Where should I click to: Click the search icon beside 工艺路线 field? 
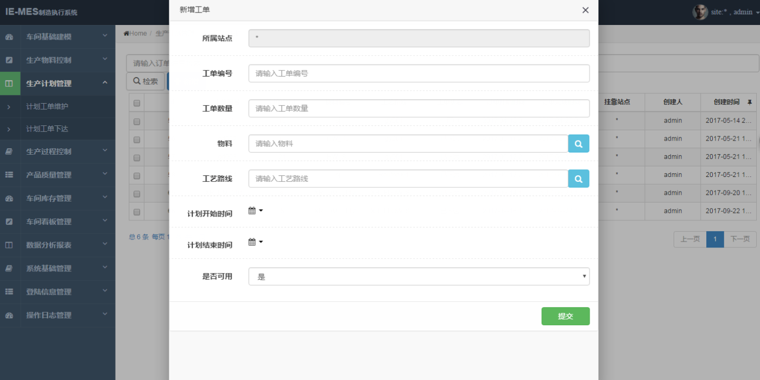tap(579, 179)
